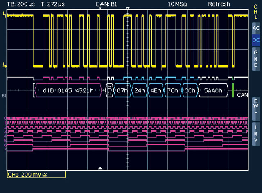Click the white time reference triangle at bottom
The width and height of the screenshot is (262, 193).
pos(100,168)
